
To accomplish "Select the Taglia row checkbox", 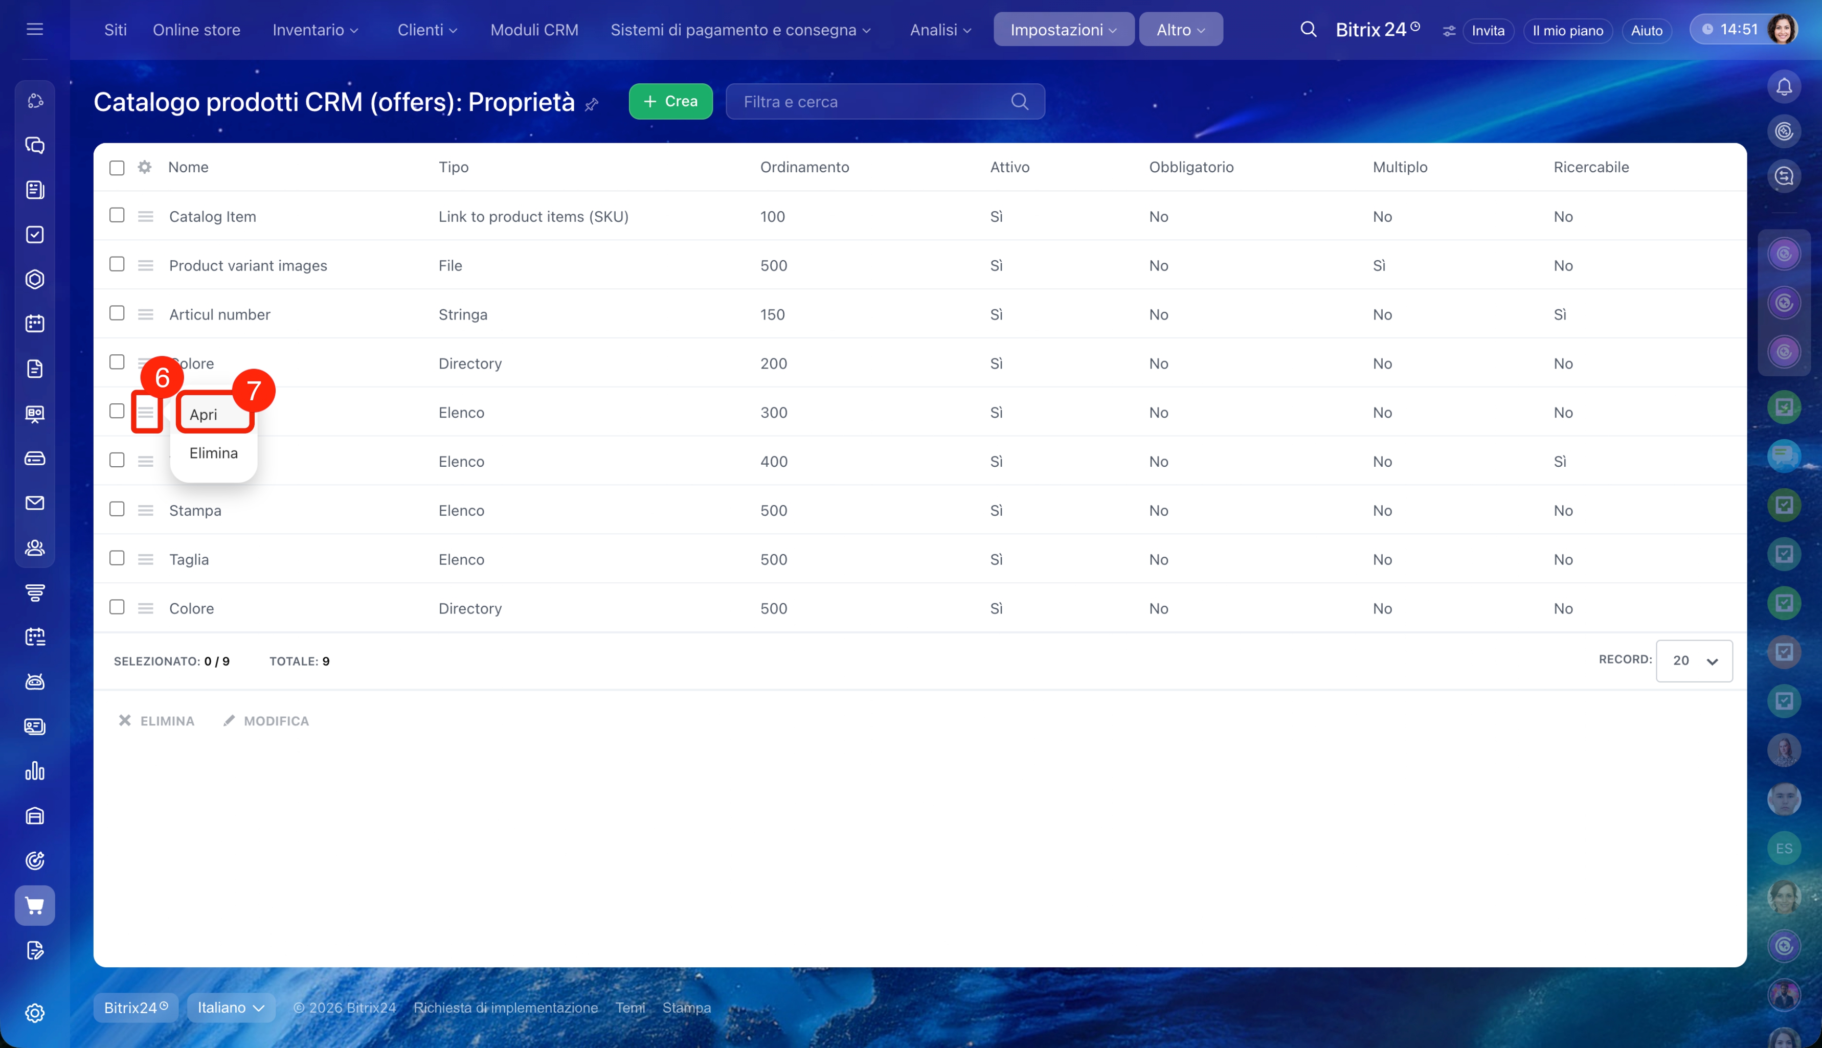I will tap(117, 558).
